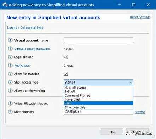Viewport: 156px width, 139px height.
Task: Open help icon beside Virtual filesystem layout
Action: coord(10,104)
